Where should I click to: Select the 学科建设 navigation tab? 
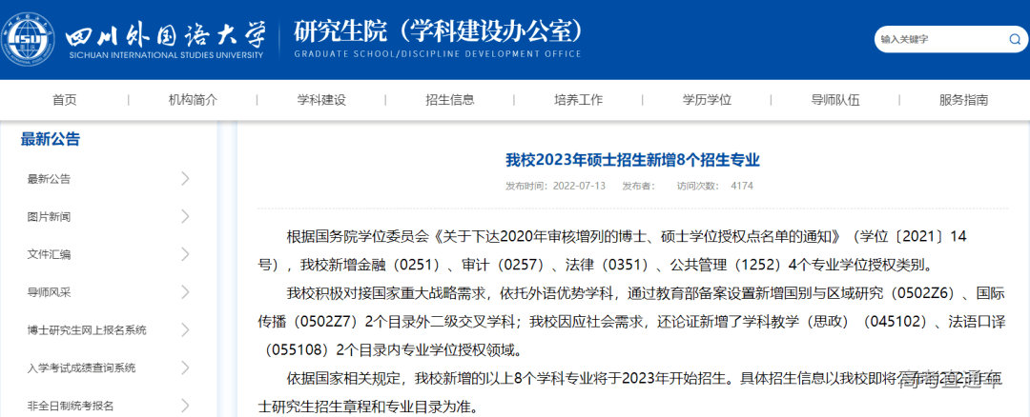pos(321,100)
